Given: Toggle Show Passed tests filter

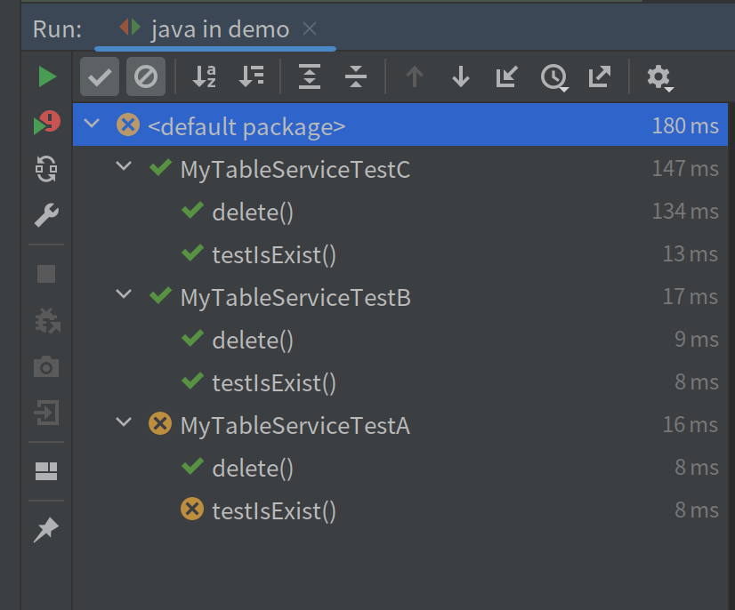Looking at the screenshot, I should point(99,77).
